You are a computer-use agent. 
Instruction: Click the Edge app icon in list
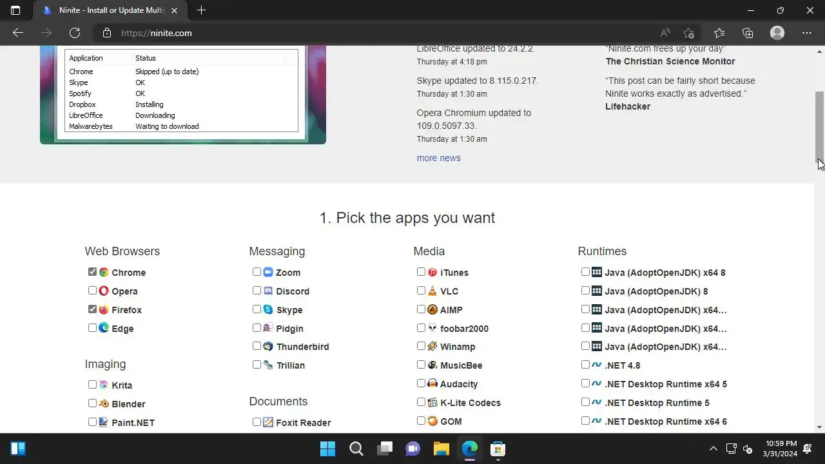tap(104, 328)
